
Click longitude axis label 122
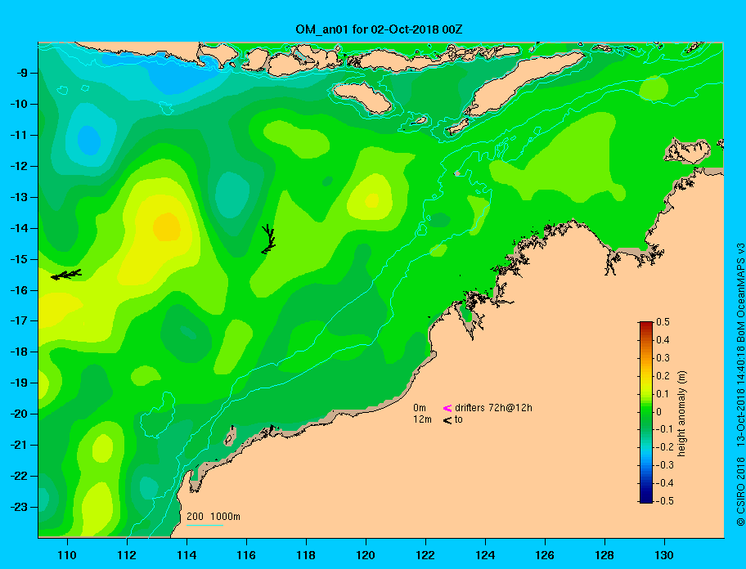tap(425, 555)
